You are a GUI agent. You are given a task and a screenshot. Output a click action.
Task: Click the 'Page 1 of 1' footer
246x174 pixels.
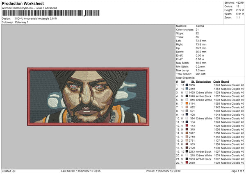[x=237, y=171]
